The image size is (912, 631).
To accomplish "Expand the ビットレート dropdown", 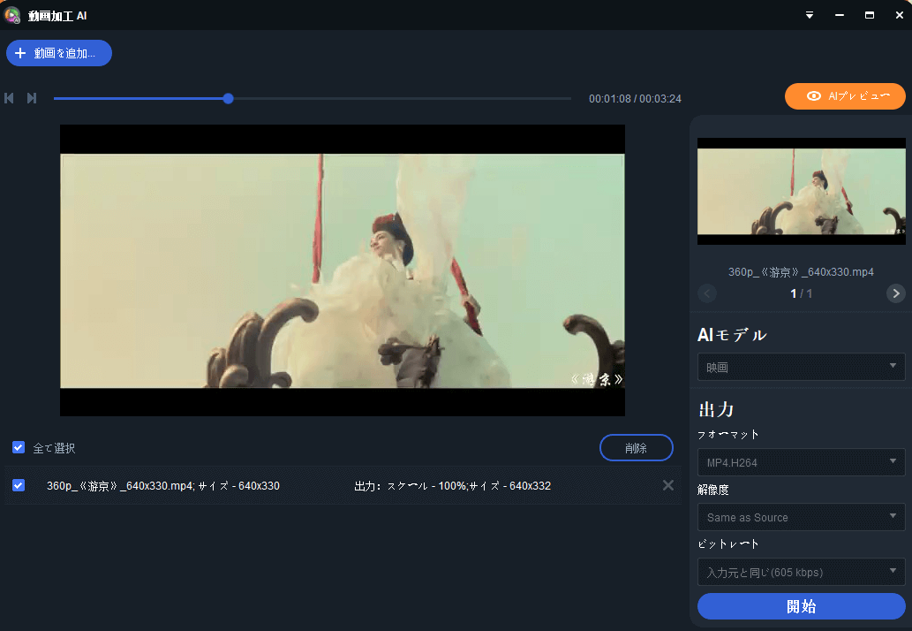I will coord(801,572).
